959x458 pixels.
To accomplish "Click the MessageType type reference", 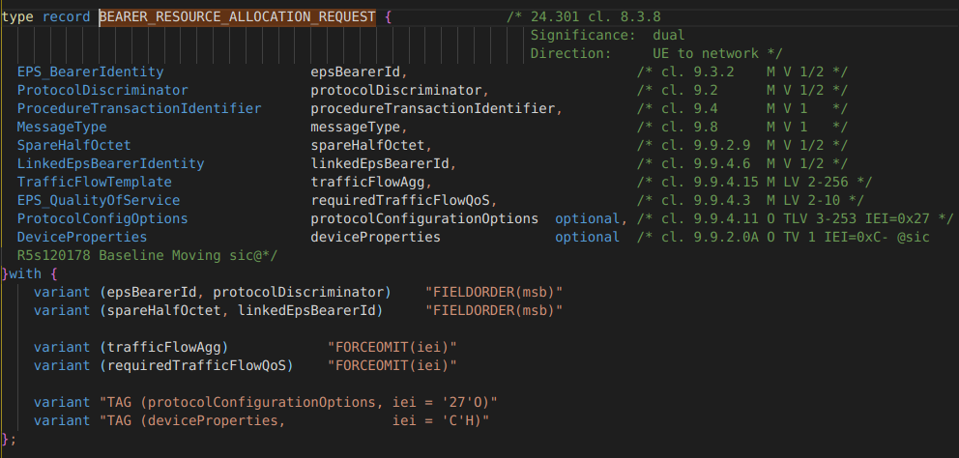I will 62,128.
